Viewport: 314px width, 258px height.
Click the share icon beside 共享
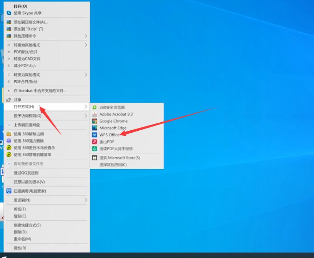tap(8, 100)
